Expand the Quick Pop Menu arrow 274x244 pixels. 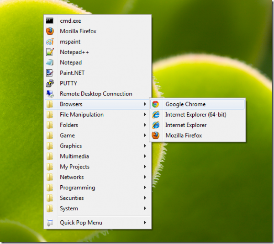coord(145,223)
